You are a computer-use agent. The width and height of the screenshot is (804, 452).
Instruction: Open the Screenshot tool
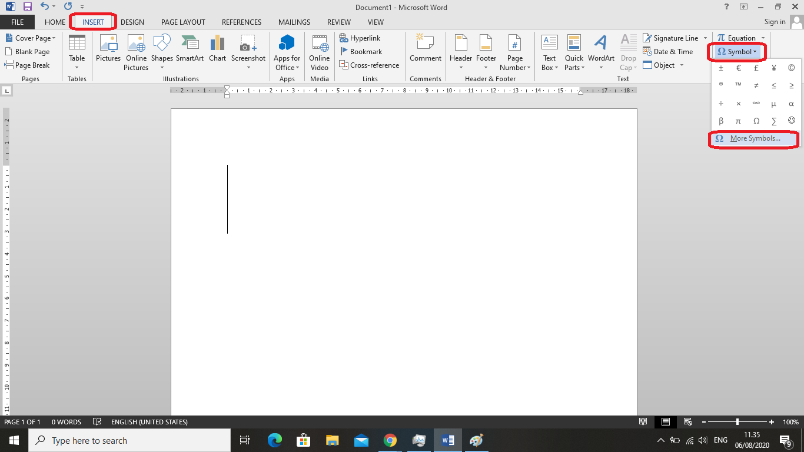(x=248, y=52)
